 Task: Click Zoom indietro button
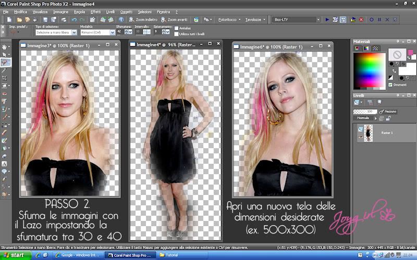143,20
